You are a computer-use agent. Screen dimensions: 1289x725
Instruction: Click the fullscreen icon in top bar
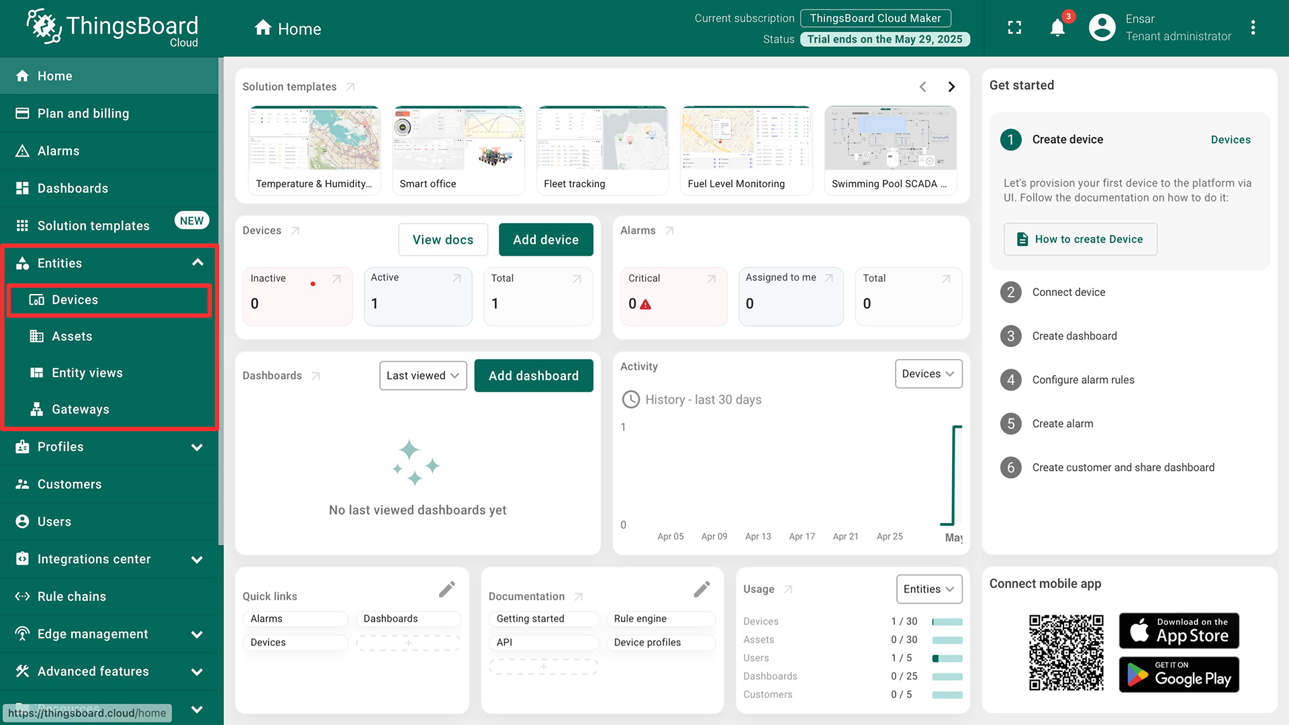coord(1014,27)
